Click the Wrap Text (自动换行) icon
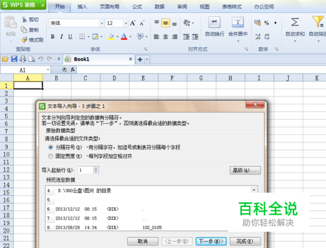 [x=215, y=22]
